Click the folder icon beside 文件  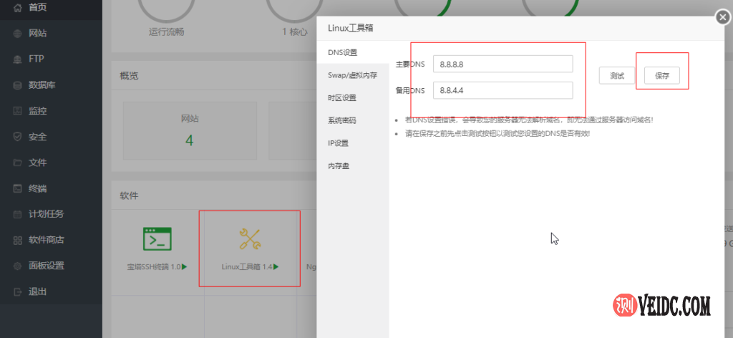[18, 163]
